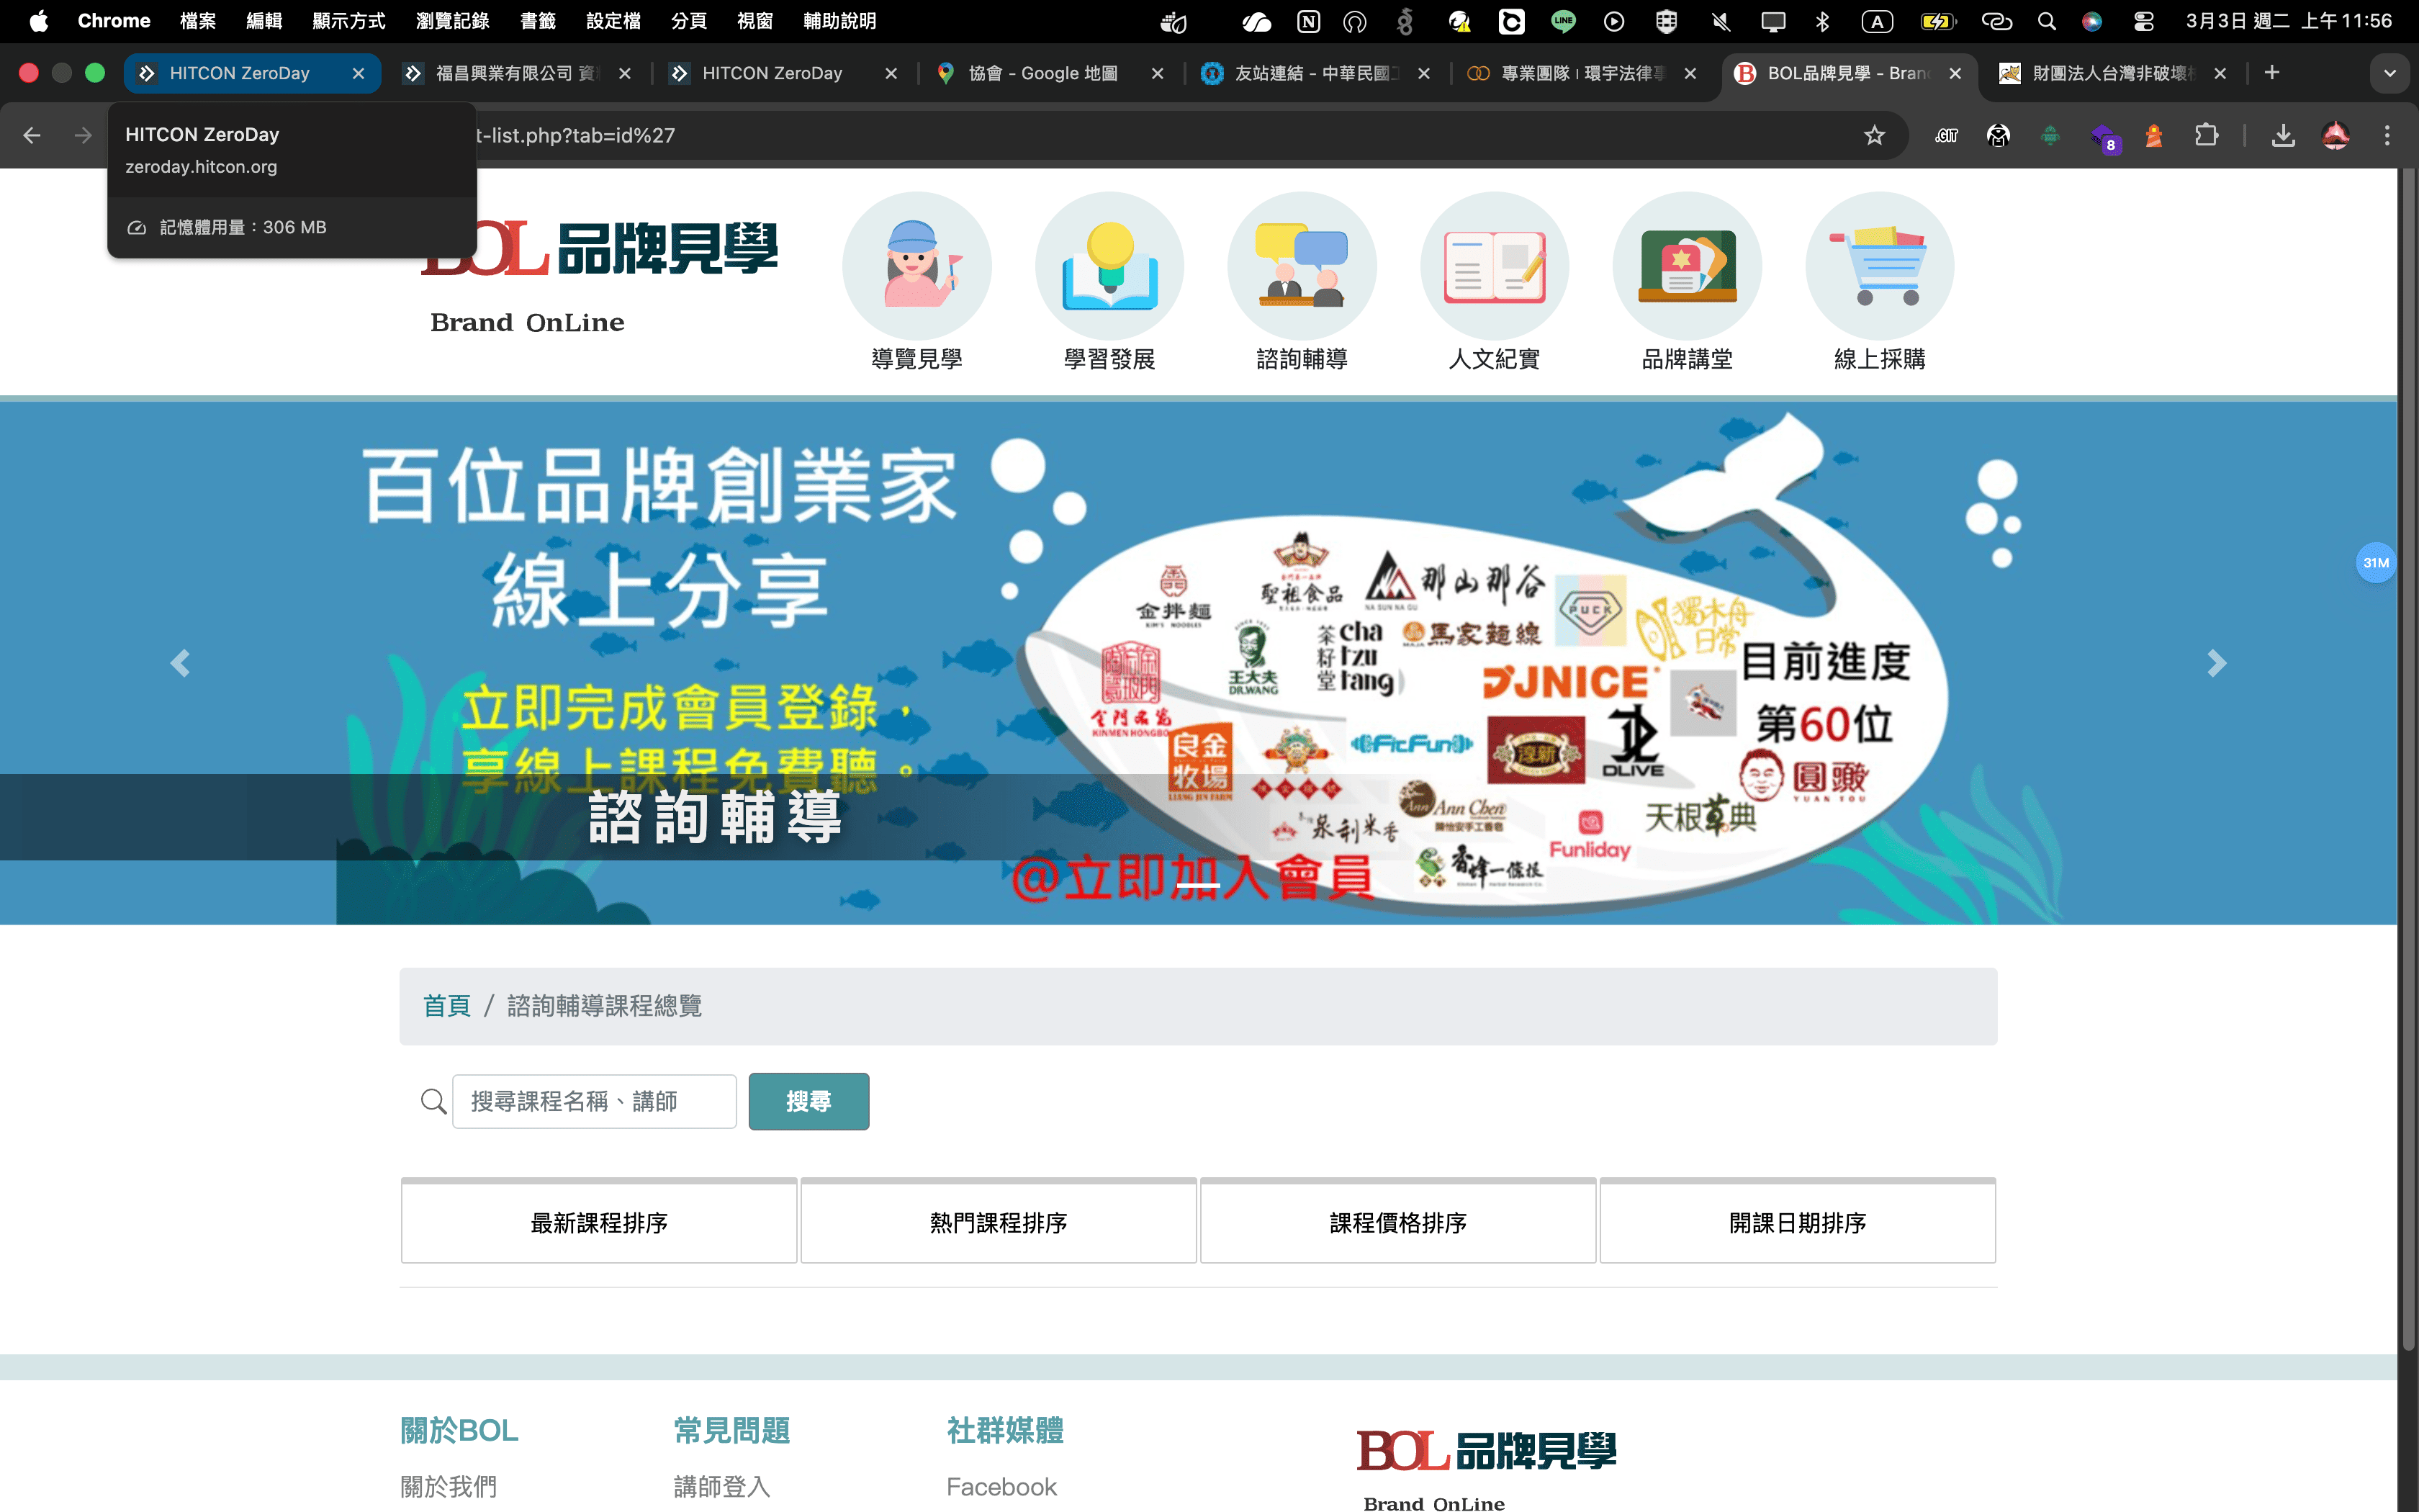
Task: Open the Chrome three-dot menu
Action: [x=2387, y=135]
